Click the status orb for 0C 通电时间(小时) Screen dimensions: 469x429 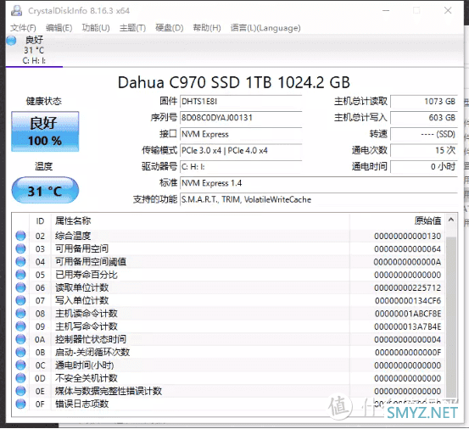(20, 365)
